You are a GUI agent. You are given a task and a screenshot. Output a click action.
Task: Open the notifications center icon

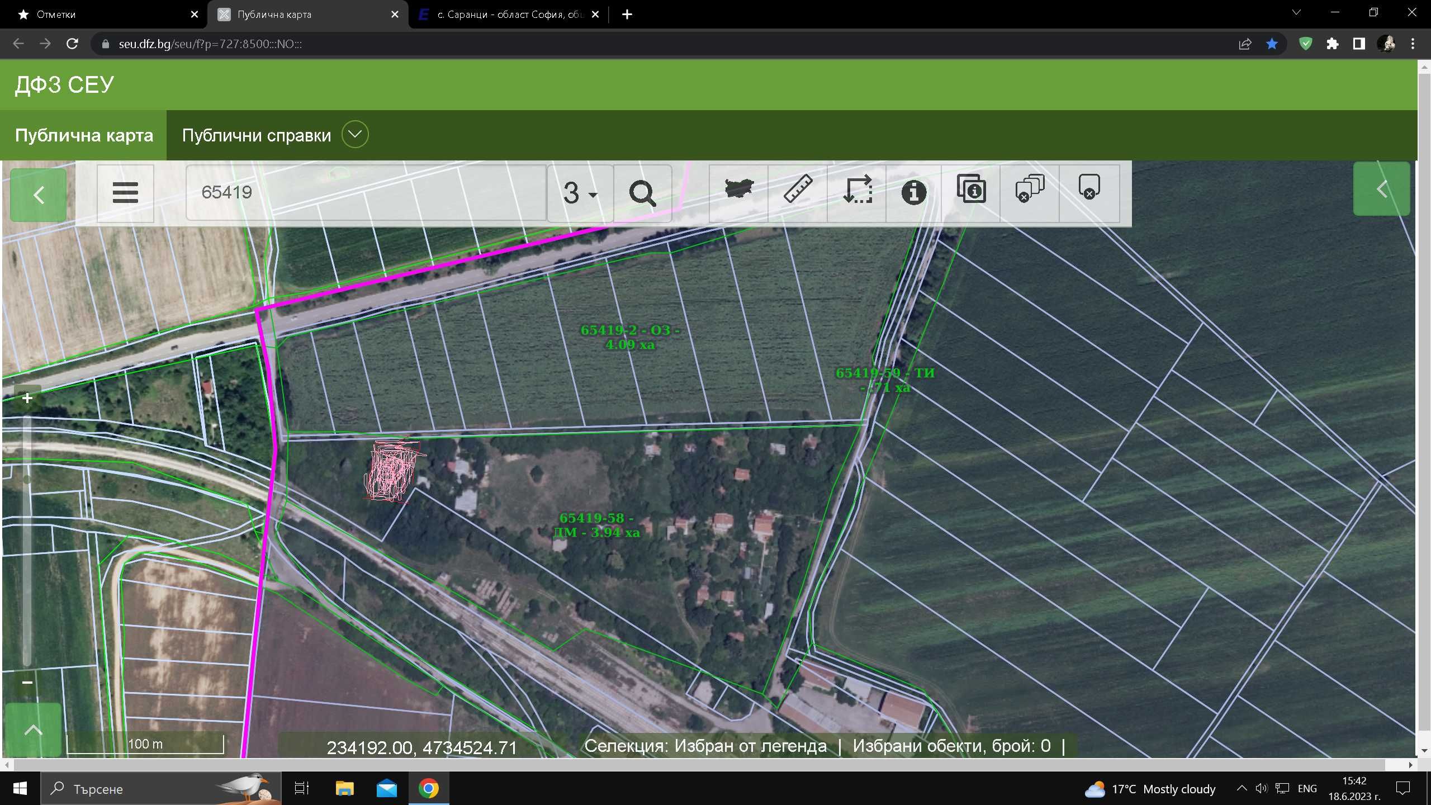(1403, 789)
